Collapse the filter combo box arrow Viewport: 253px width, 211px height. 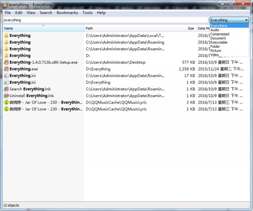(246, 20)
